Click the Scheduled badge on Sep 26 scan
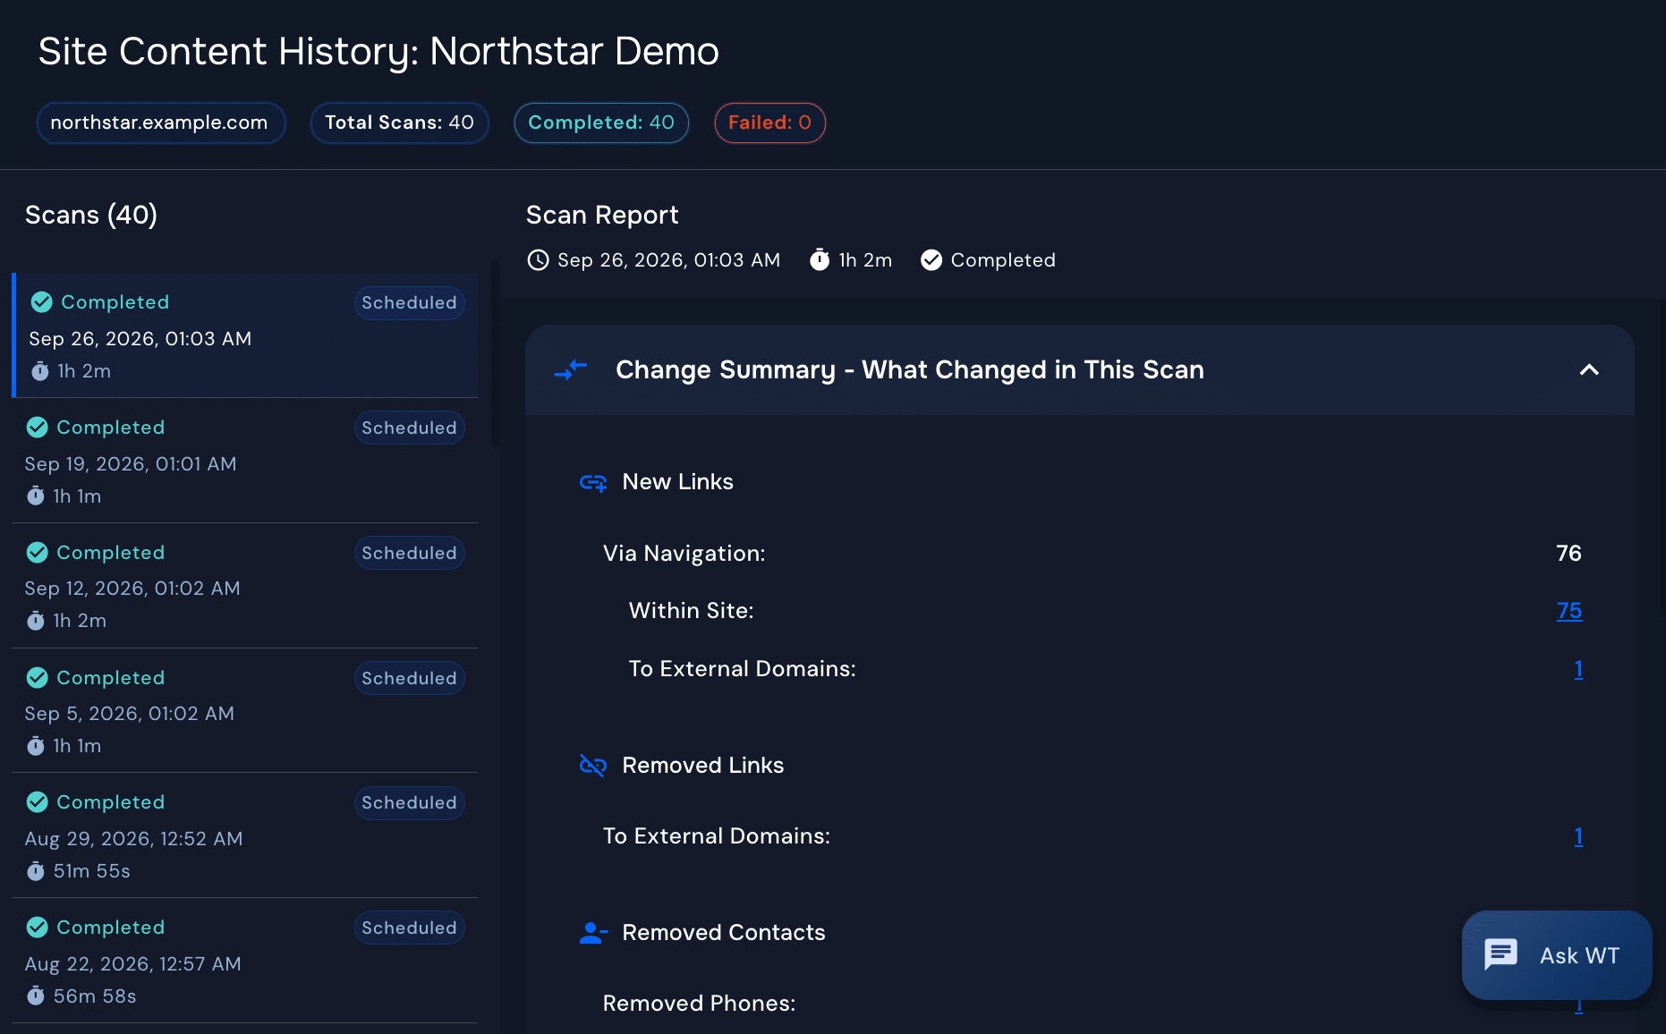Screen dimensions: 1666x1034 pyautogui.click(x=409, y=303)
